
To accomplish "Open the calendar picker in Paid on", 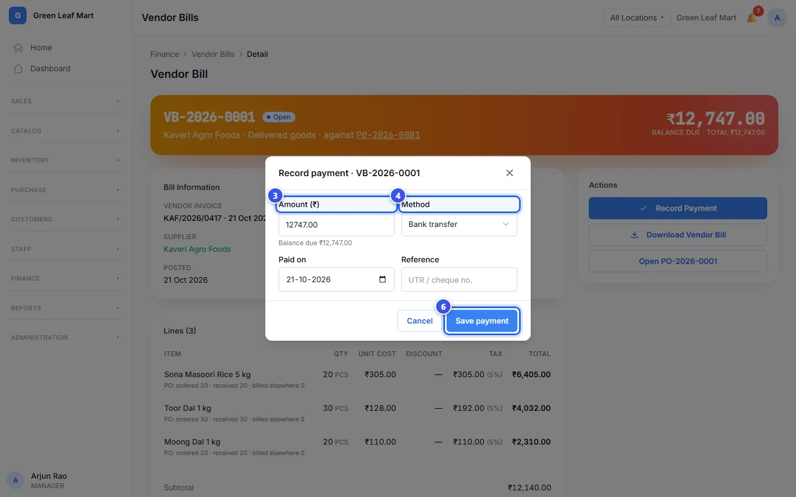I will [x=383, y=279].
